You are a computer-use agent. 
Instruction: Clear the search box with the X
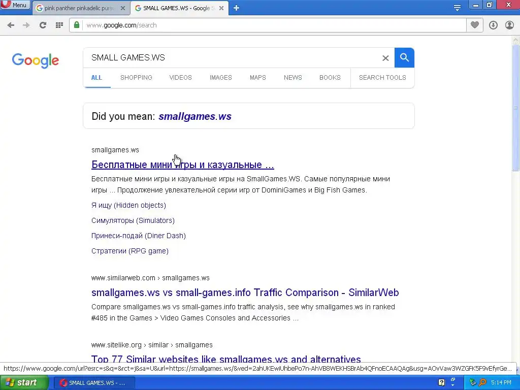click(385, 58)
